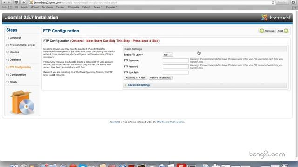Click the green circle on the Next button
Viewport: 298px width, 167px height.
pos(286,31)
